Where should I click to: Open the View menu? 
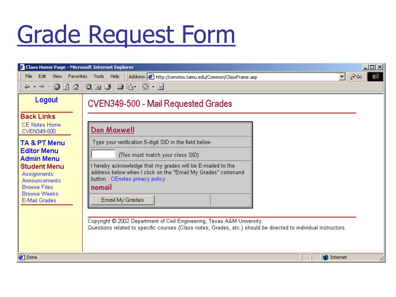(57, 76)
